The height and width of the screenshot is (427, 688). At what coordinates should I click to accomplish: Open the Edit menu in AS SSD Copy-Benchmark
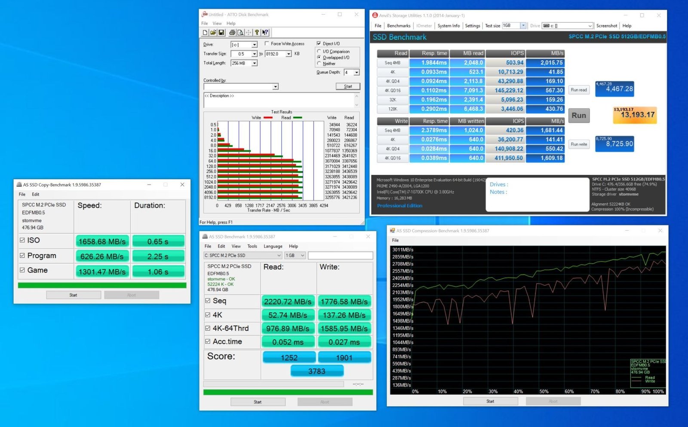[x=36, y=194]
